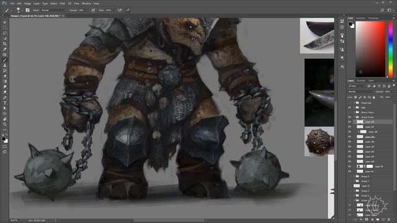Screen dimensions: 397x223
Task: Pick a shade in the red color field
Action: pyautogui.click(x=370, y=49)
